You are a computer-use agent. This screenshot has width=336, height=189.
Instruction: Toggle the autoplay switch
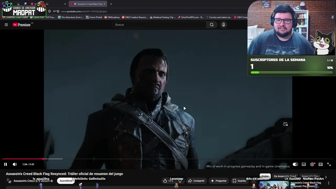[x=295, y=164]
